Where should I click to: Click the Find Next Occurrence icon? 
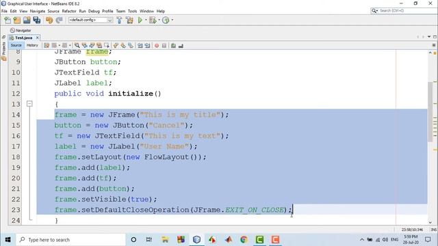click(92, 46)
